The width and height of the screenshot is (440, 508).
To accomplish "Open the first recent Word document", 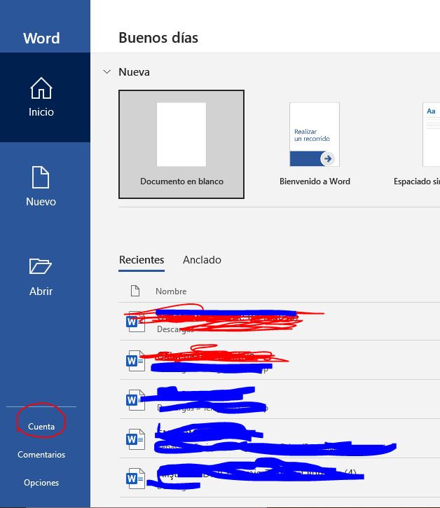I will (x=280, y=322).
